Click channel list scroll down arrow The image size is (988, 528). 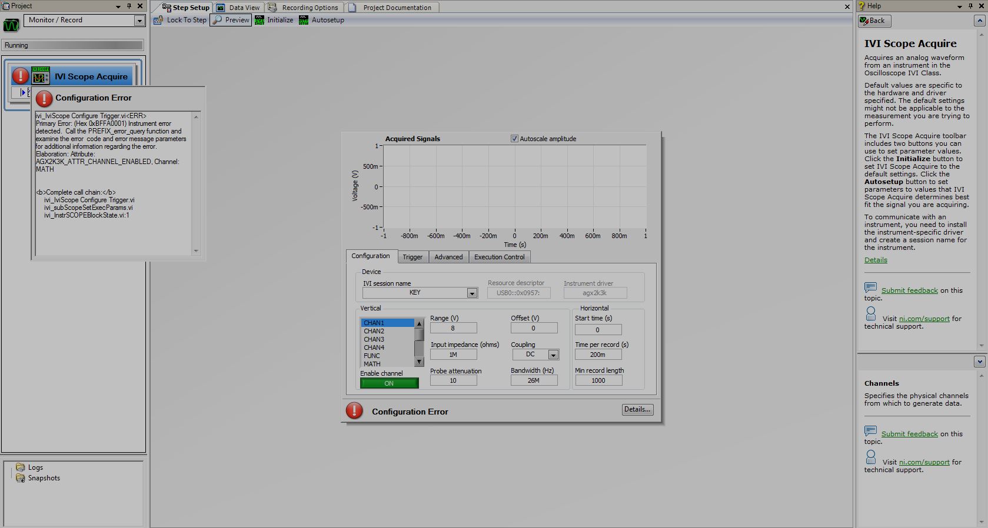tap(419, 362)
